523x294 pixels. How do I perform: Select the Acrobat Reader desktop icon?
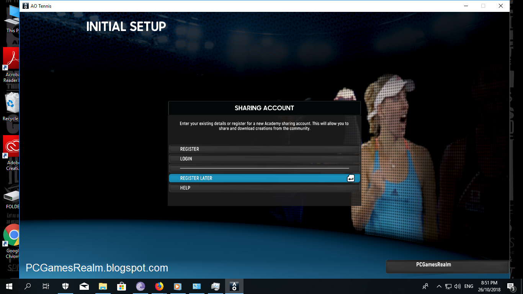(x=11, y=65)
